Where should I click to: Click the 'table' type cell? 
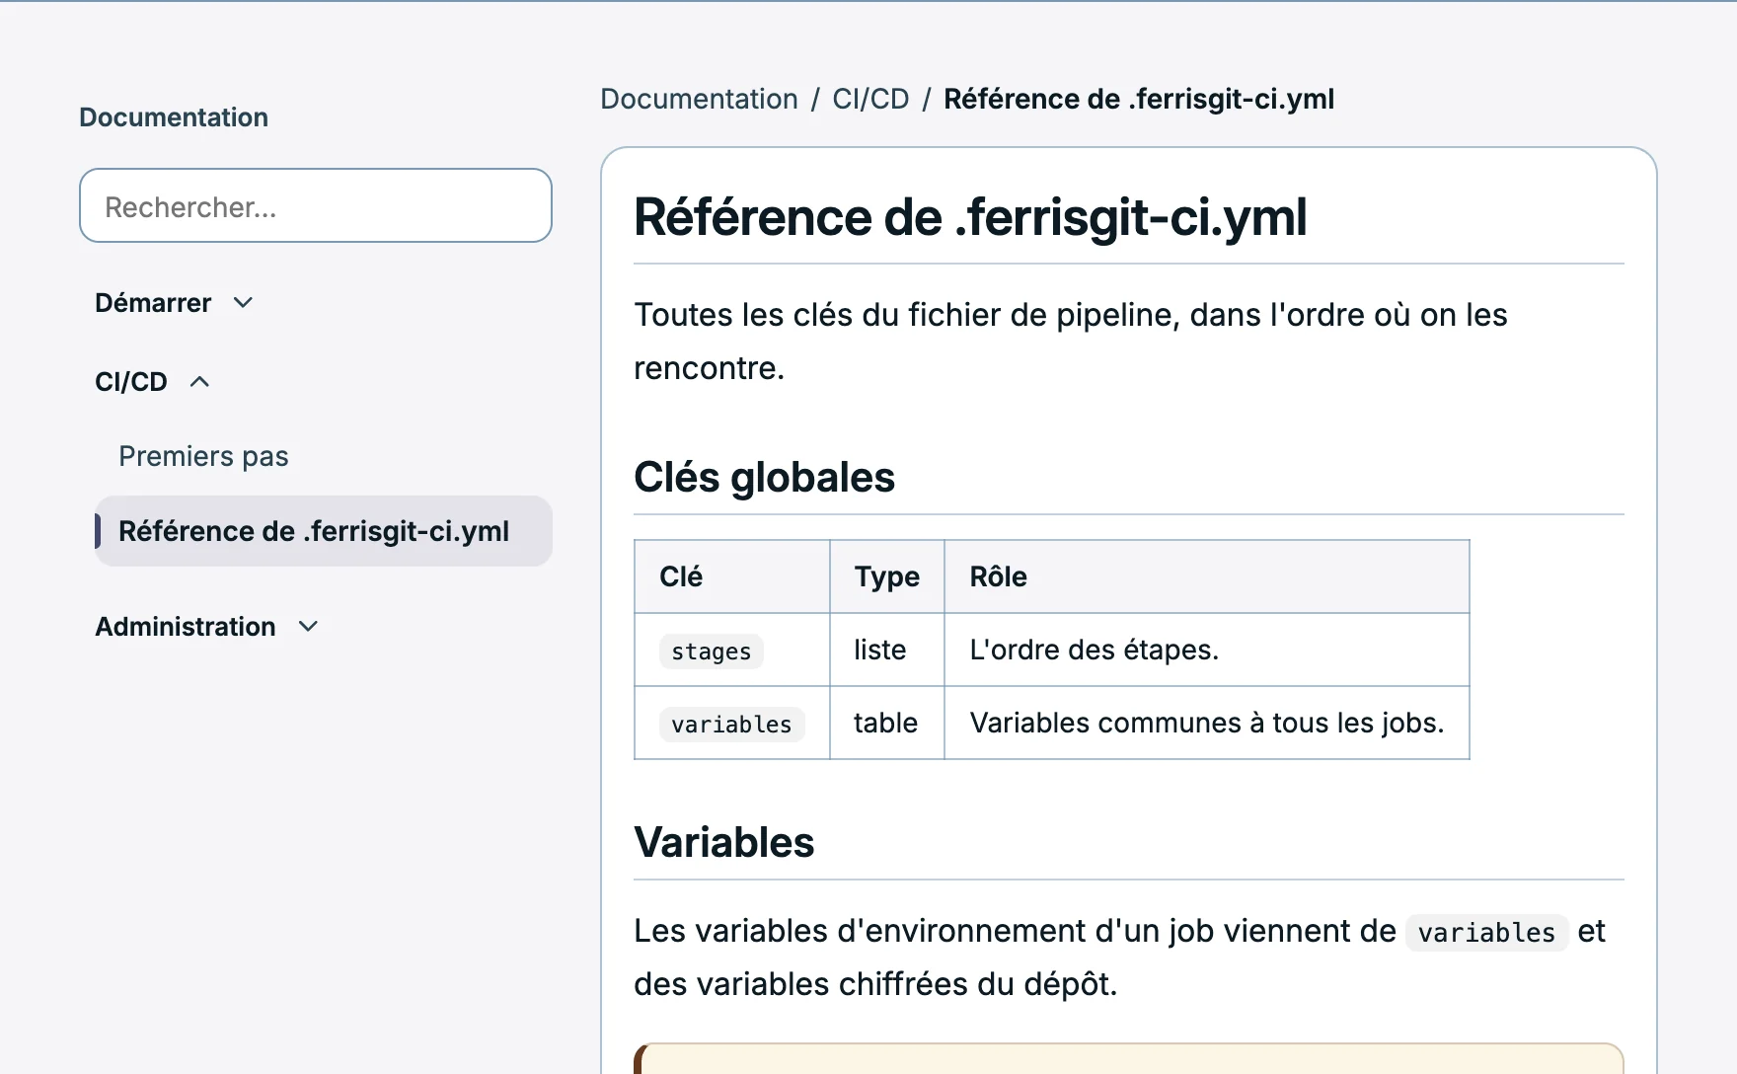coord(886,723)
